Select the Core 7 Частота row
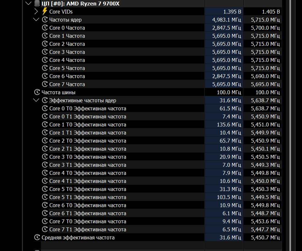Screen dimensions: 302x251 point(161,85)
